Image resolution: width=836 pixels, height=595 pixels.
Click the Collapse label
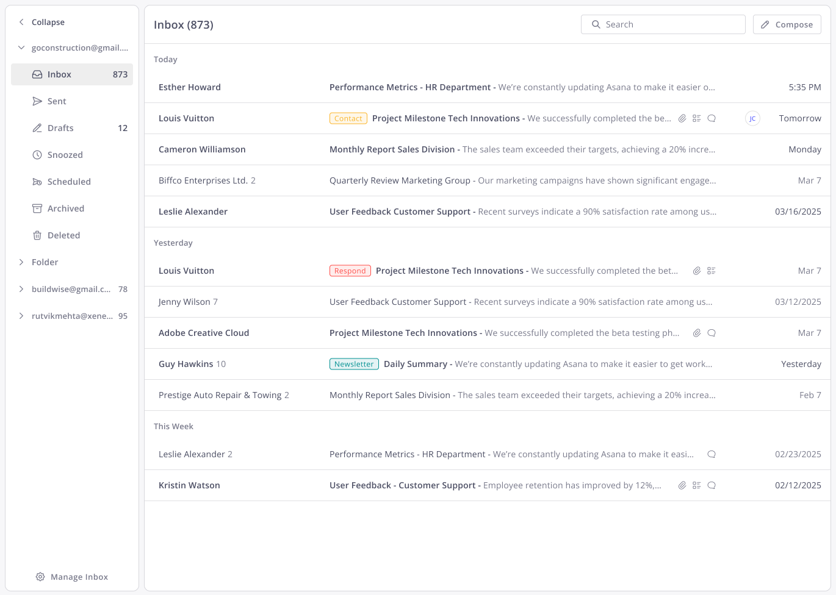pos(48,22)
